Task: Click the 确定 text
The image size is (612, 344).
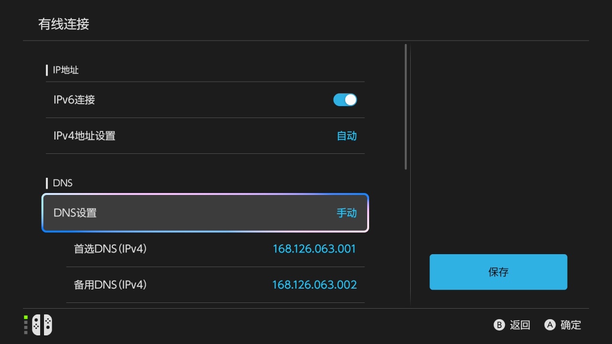Action: tap(571, 325)
